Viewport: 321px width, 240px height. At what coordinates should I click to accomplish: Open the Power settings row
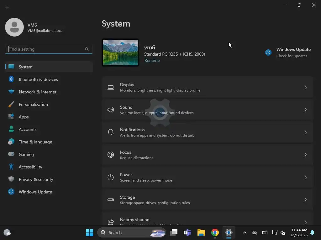pos(208,177)
